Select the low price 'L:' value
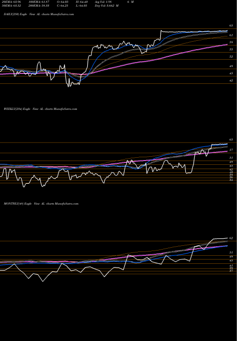 82,6
